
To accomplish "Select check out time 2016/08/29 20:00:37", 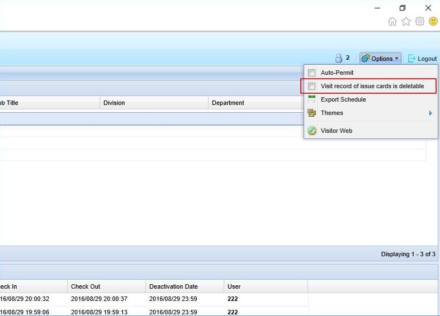I will 99,299.
